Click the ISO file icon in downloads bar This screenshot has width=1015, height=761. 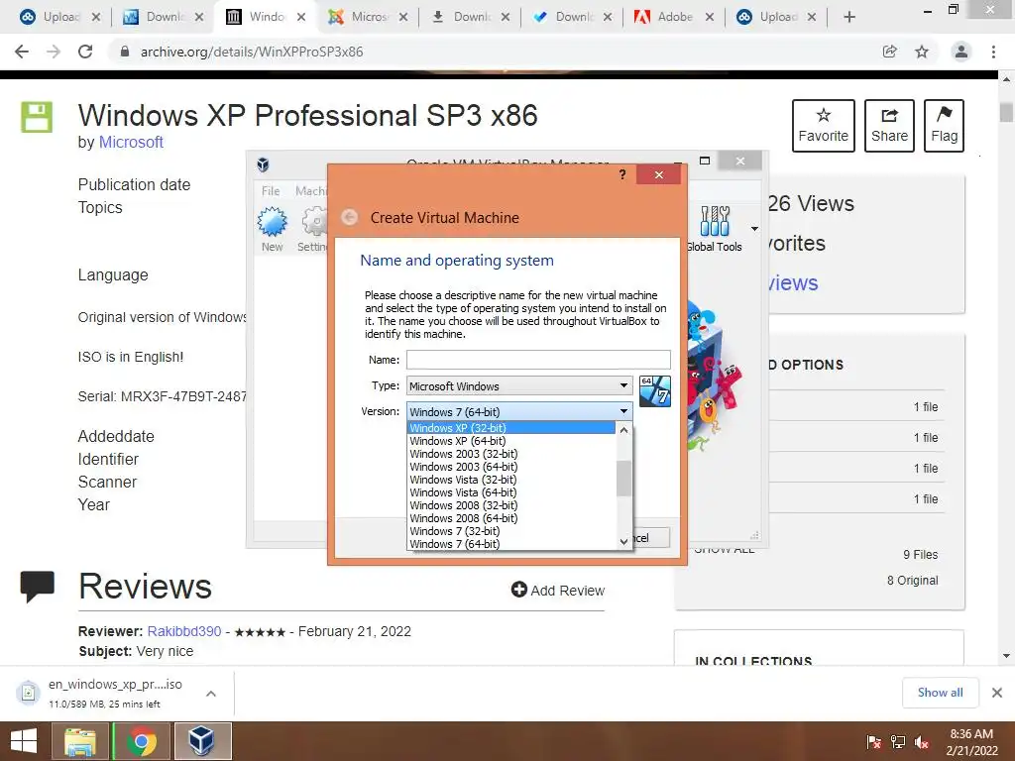28,693
